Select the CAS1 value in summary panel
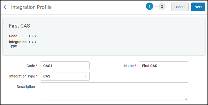 click(x=33, y=36)
